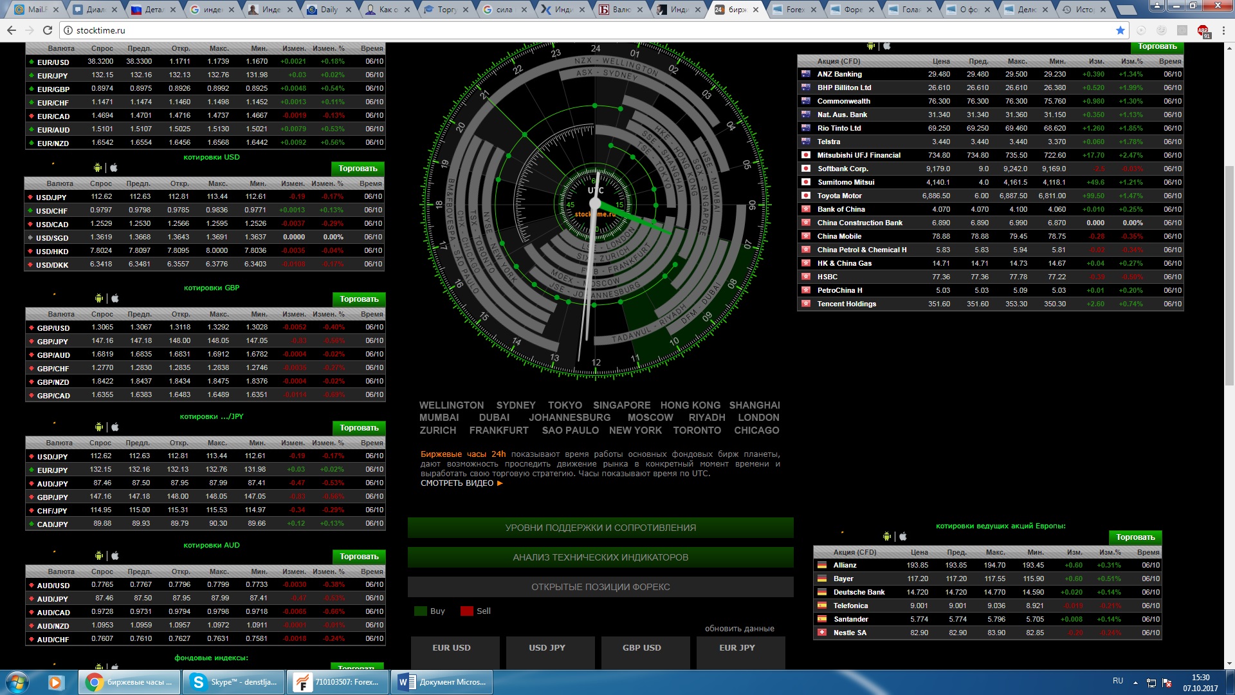Switch to the Валю browser tab
The width and height of the screenshot is (1235, 695).
coord(622,10)
